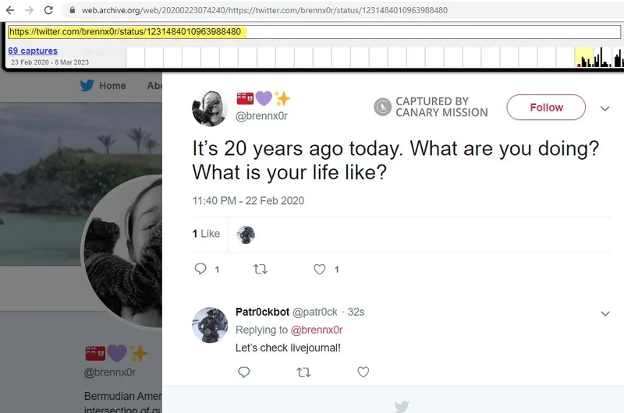Select the highlighted capture year in timeline
Screen dimensions: 624x413
(x=584, y=57)
